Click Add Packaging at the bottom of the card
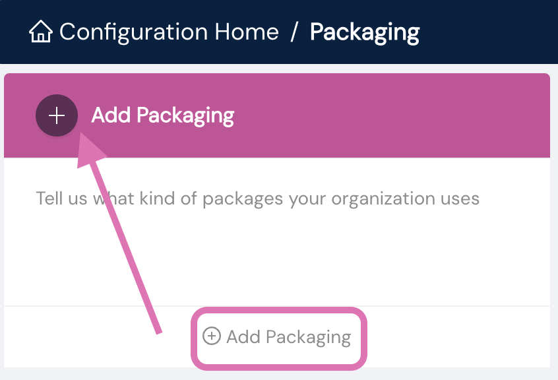This screenshot has height=380, width=558. pyautogui.click(x=278, y=336)
